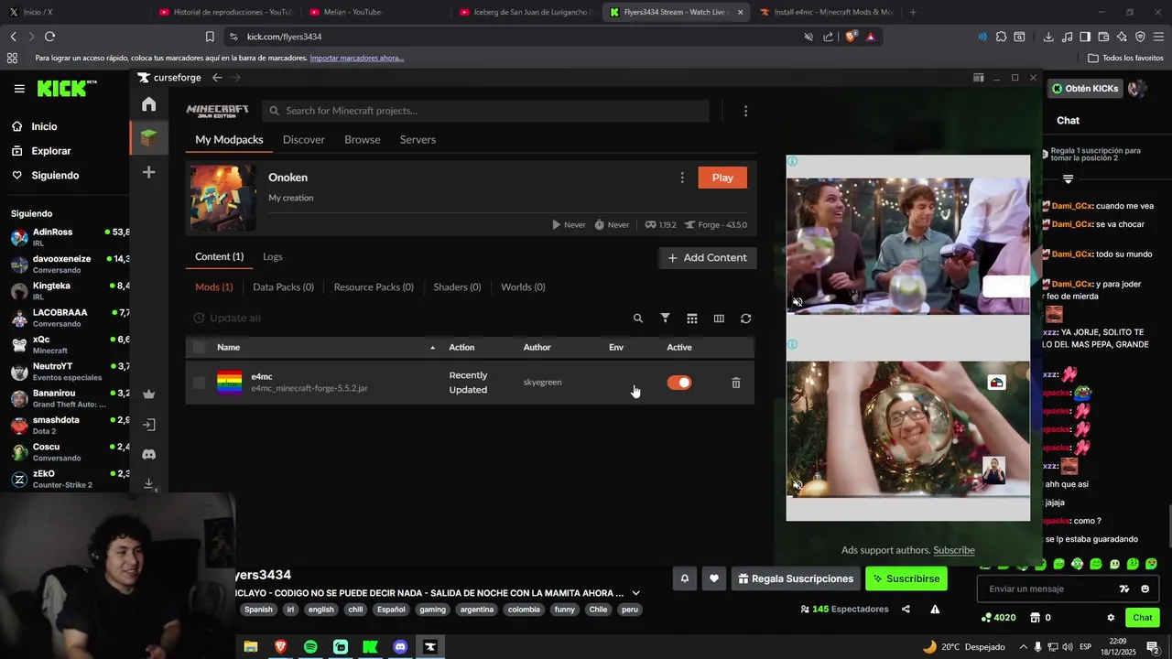Image resolution: width=1172 pixels, height=659 pixels.
Task: Click the Regala Suscripciones button
Action: point(796,578)
